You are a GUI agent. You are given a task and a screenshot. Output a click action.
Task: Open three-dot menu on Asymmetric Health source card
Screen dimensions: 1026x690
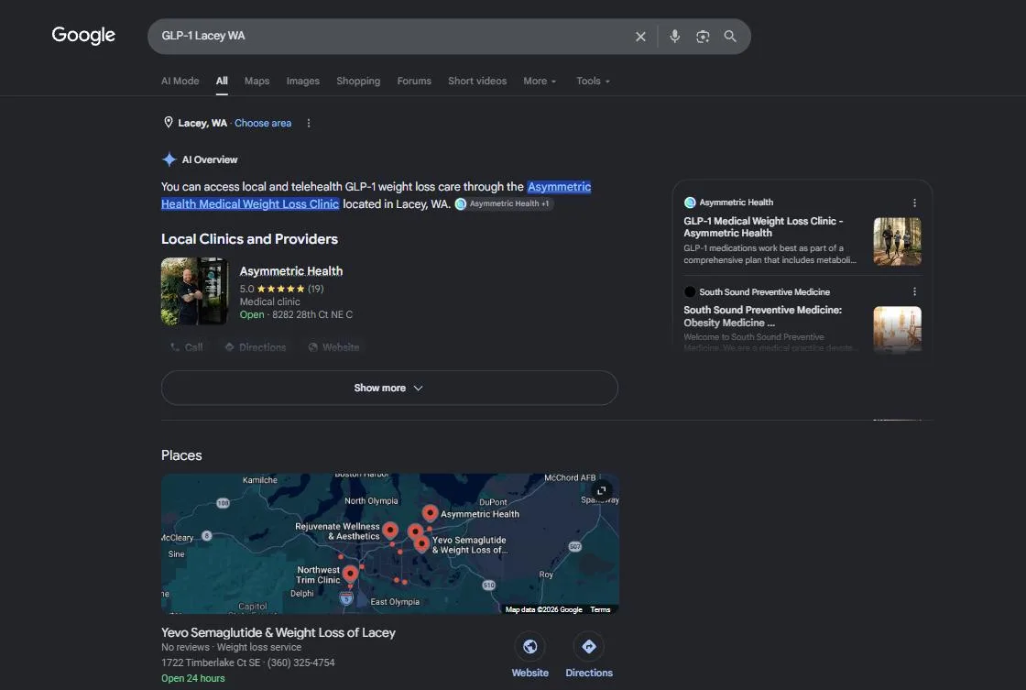[x=915, y=203]
